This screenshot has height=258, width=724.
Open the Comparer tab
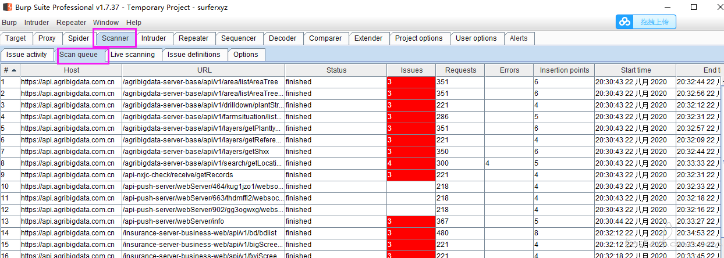coord(325,38)
